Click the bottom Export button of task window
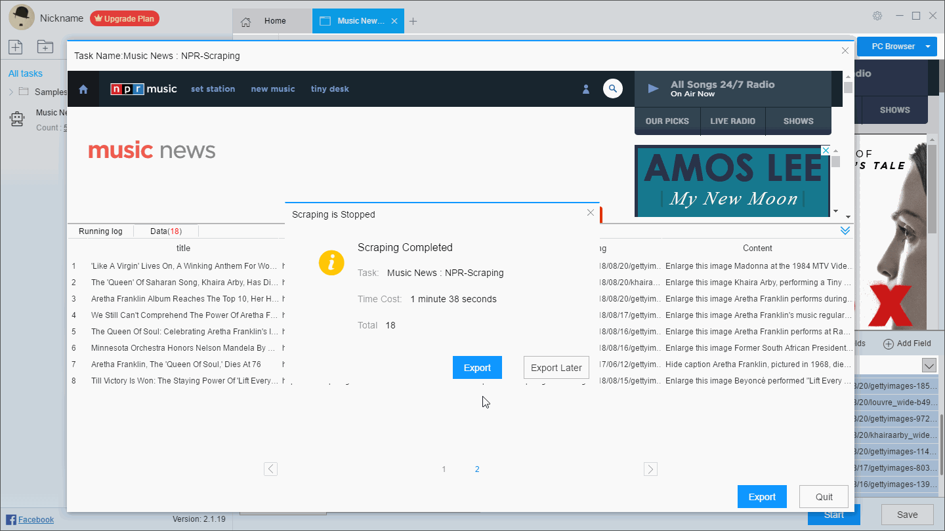The image size is (945, 531). 762,497
